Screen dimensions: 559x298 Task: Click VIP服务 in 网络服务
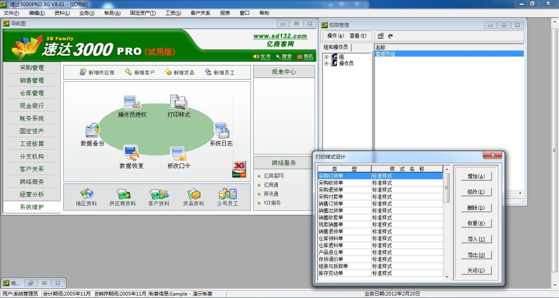272,203
